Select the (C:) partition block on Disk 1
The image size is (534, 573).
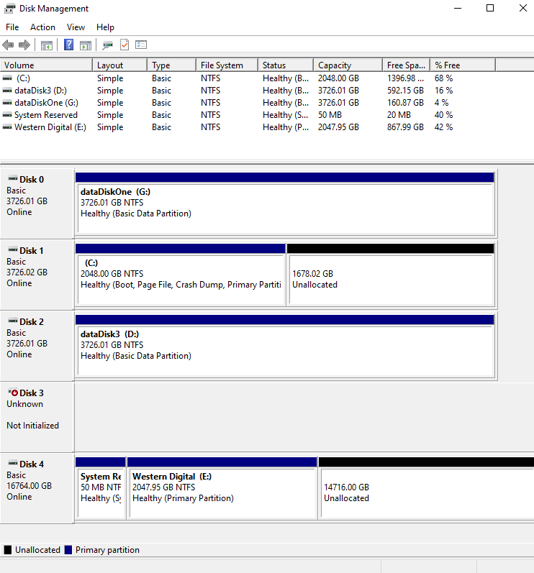tap(181, 275)
